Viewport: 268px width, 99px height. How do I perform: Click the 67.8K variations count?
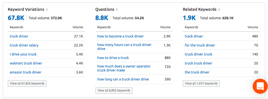click(16, 18)
